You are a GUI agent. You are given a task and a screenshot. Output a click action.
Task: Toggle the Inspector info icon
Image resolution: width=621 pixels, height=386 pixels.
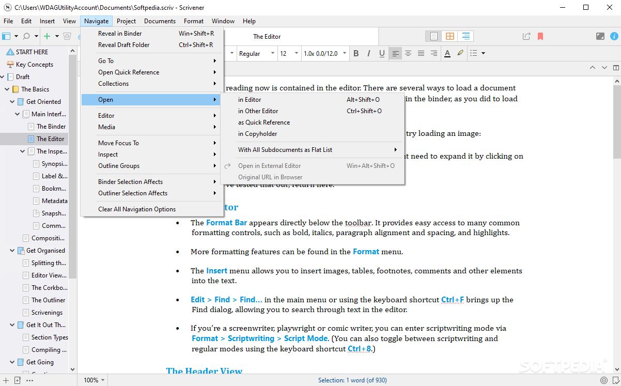click(x=614, y=36)
